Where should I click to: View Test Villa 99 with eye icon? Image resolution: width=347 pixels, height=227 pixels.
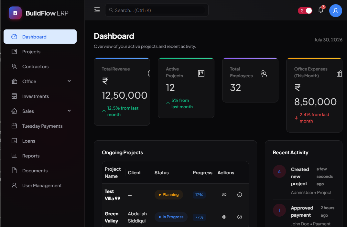(x=224, y=195)
